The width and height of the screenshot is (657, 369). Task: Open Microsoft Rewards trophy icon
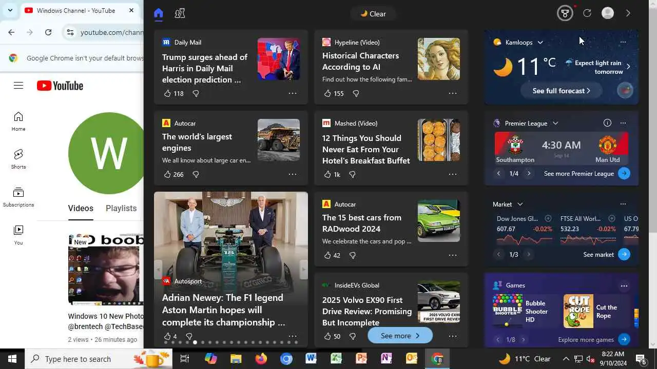coord(565,13)
